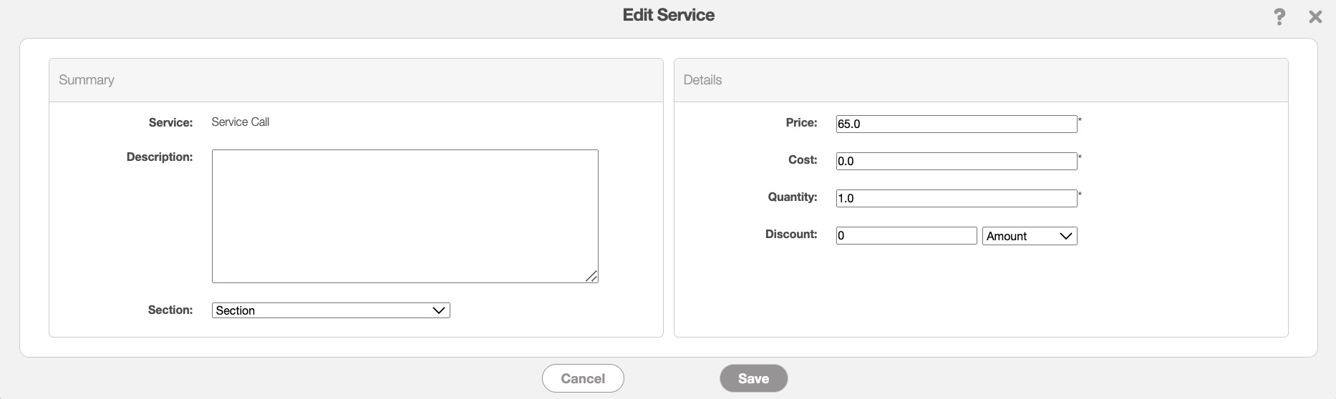This screenshot has width=1336, height=399.
Task: Click inside the Description text area
Action: coord(405,216)
